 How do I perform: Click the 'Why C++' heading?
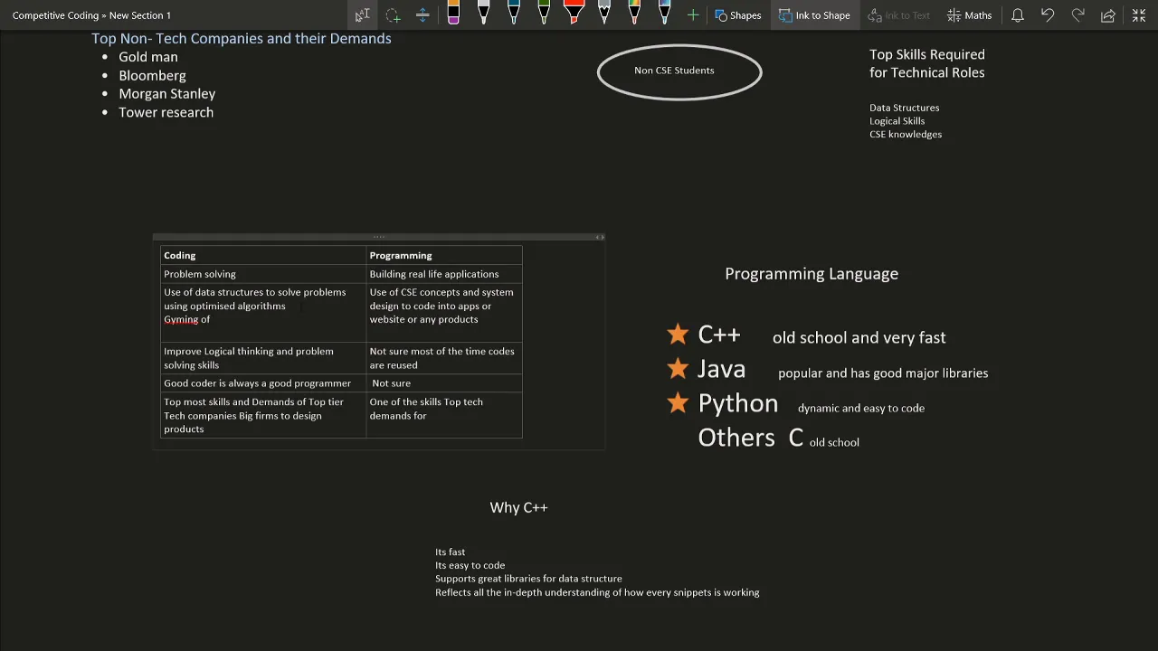pyautogui.click(x=518, y=507)
